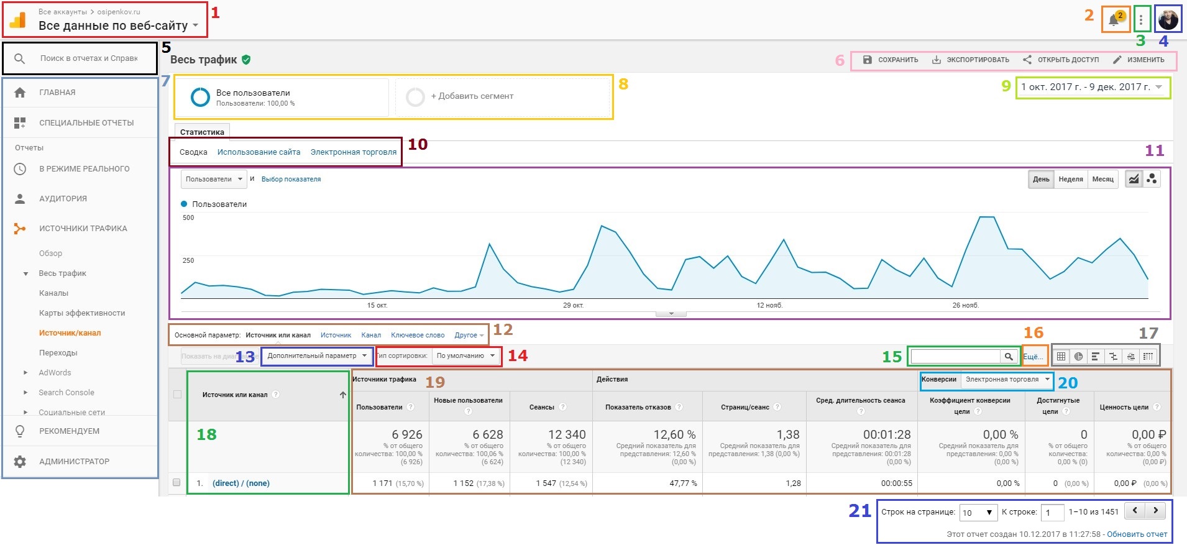Select the pivot table view icon

click(x=1148, y=356)
